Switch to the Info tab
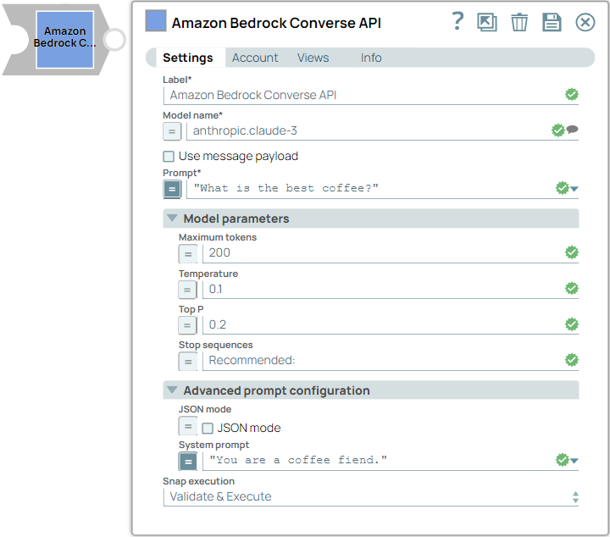Viewport: 610px width, 537px height. point(371,58)
